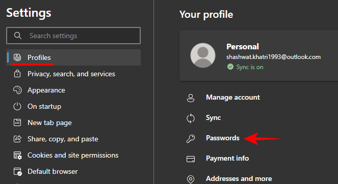Image resolution: width=338 pixels, height=184 pixels.
Task: Click the Default browser icon
Action: click(x=17, y=171)
